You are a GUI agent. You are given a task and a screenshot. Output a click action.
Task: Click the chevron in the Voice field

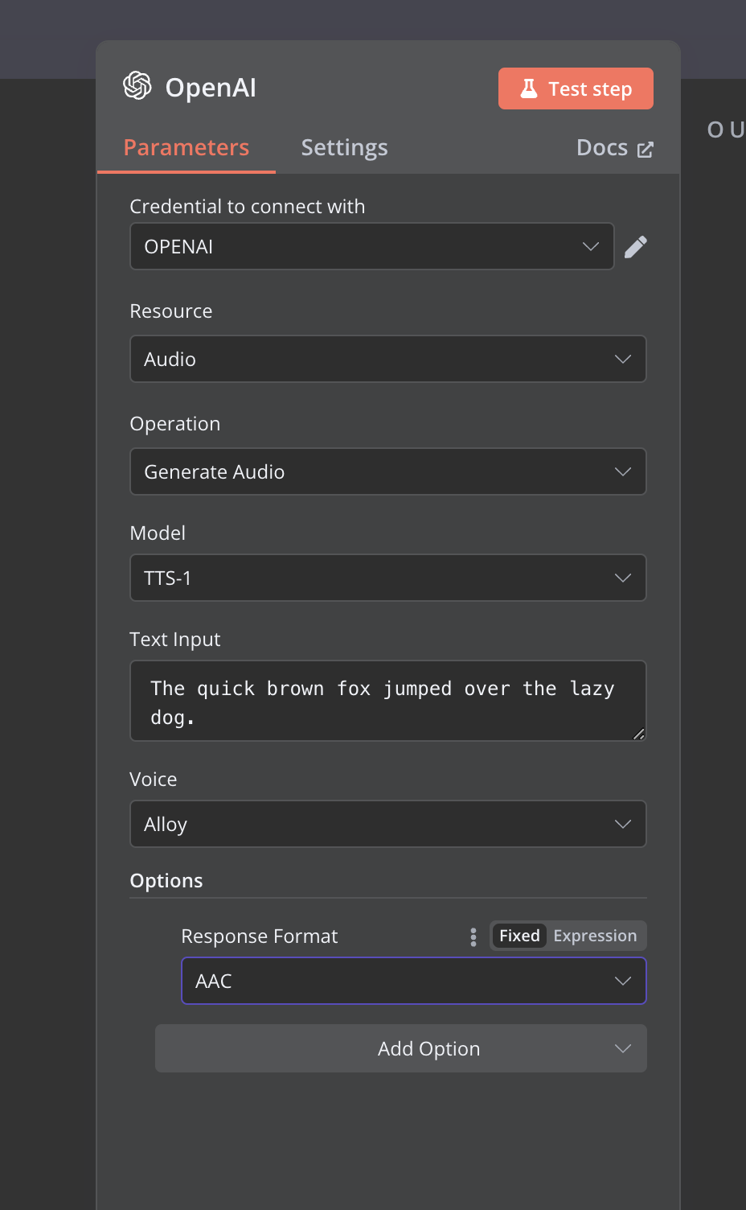click(623, 824)
